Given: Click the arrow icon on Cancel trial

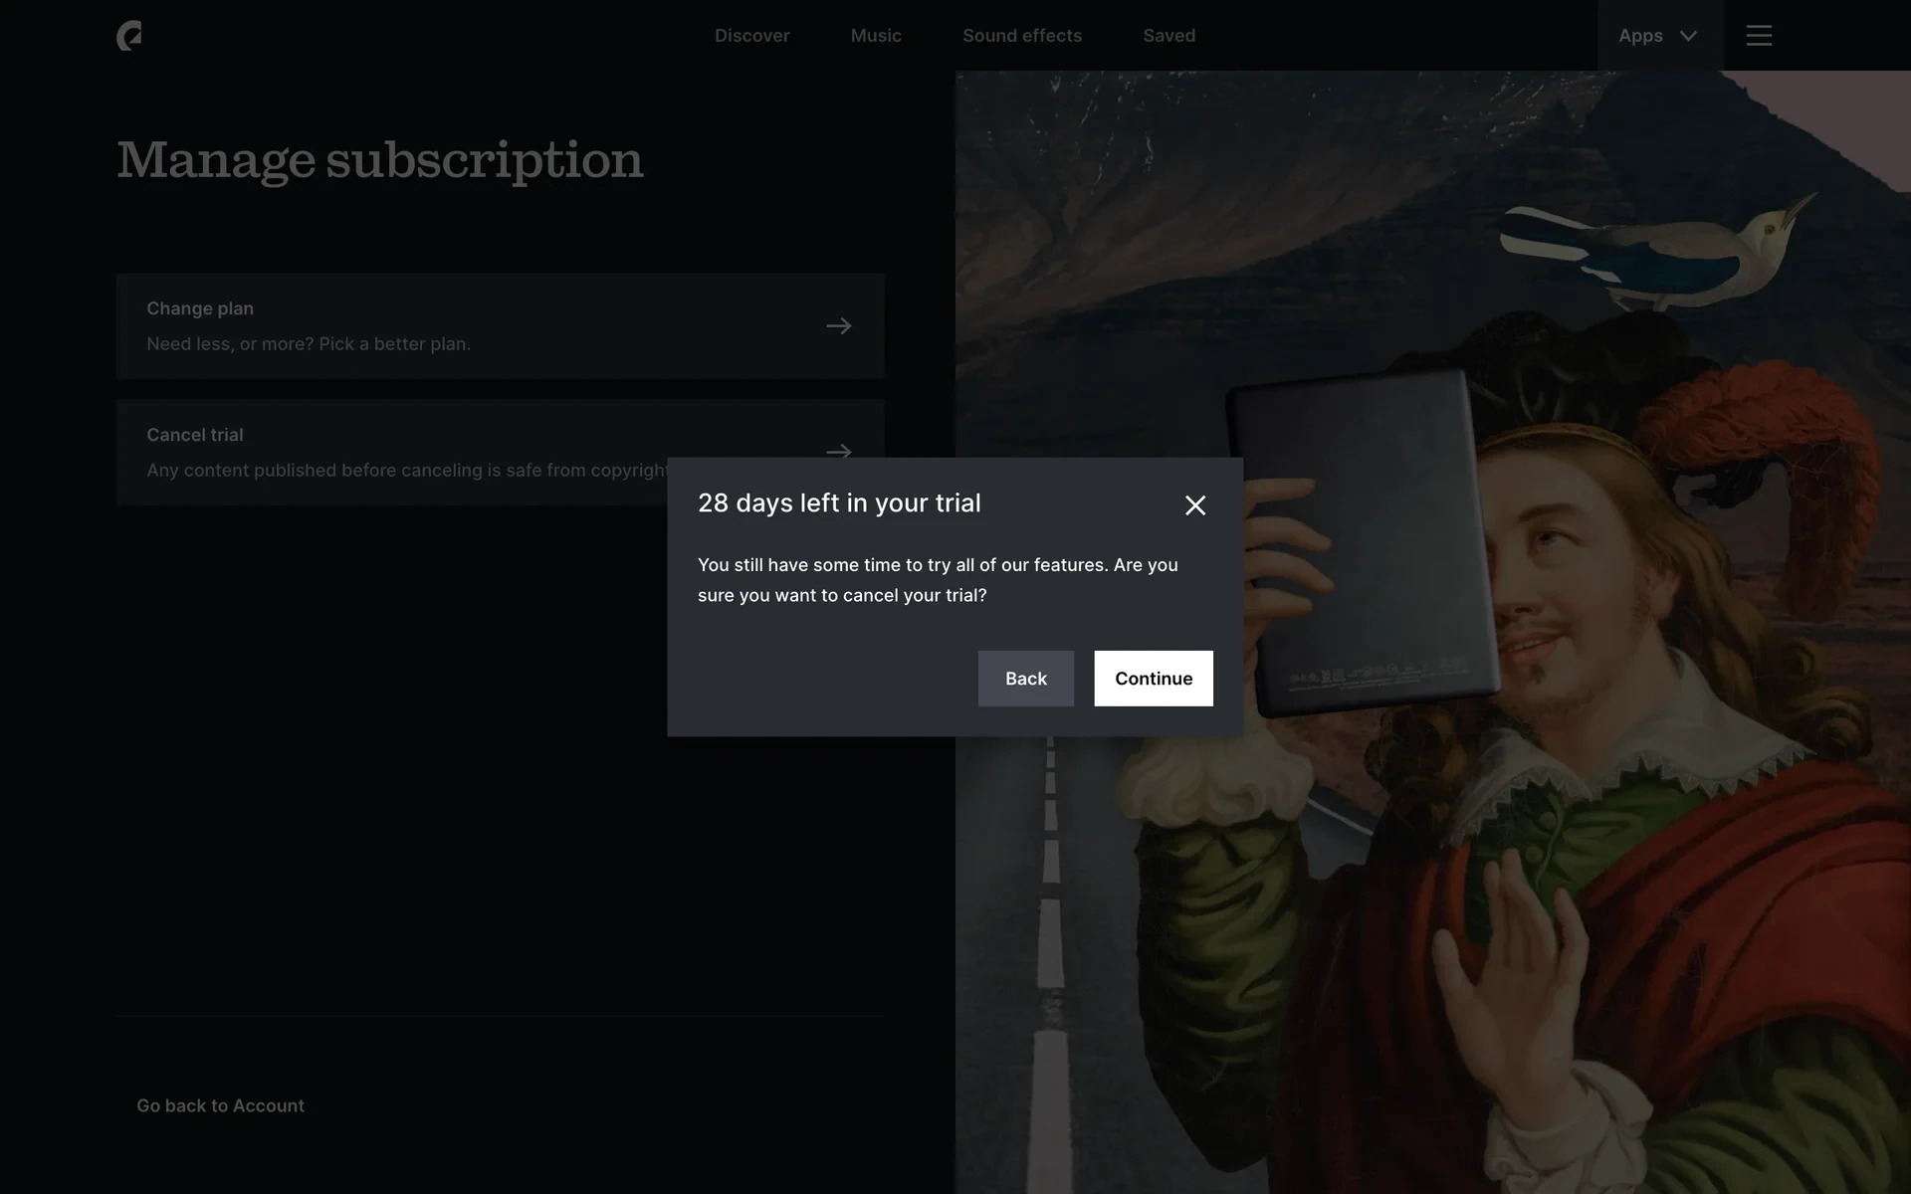Looking at the screenshot, I should pos(839,452).
